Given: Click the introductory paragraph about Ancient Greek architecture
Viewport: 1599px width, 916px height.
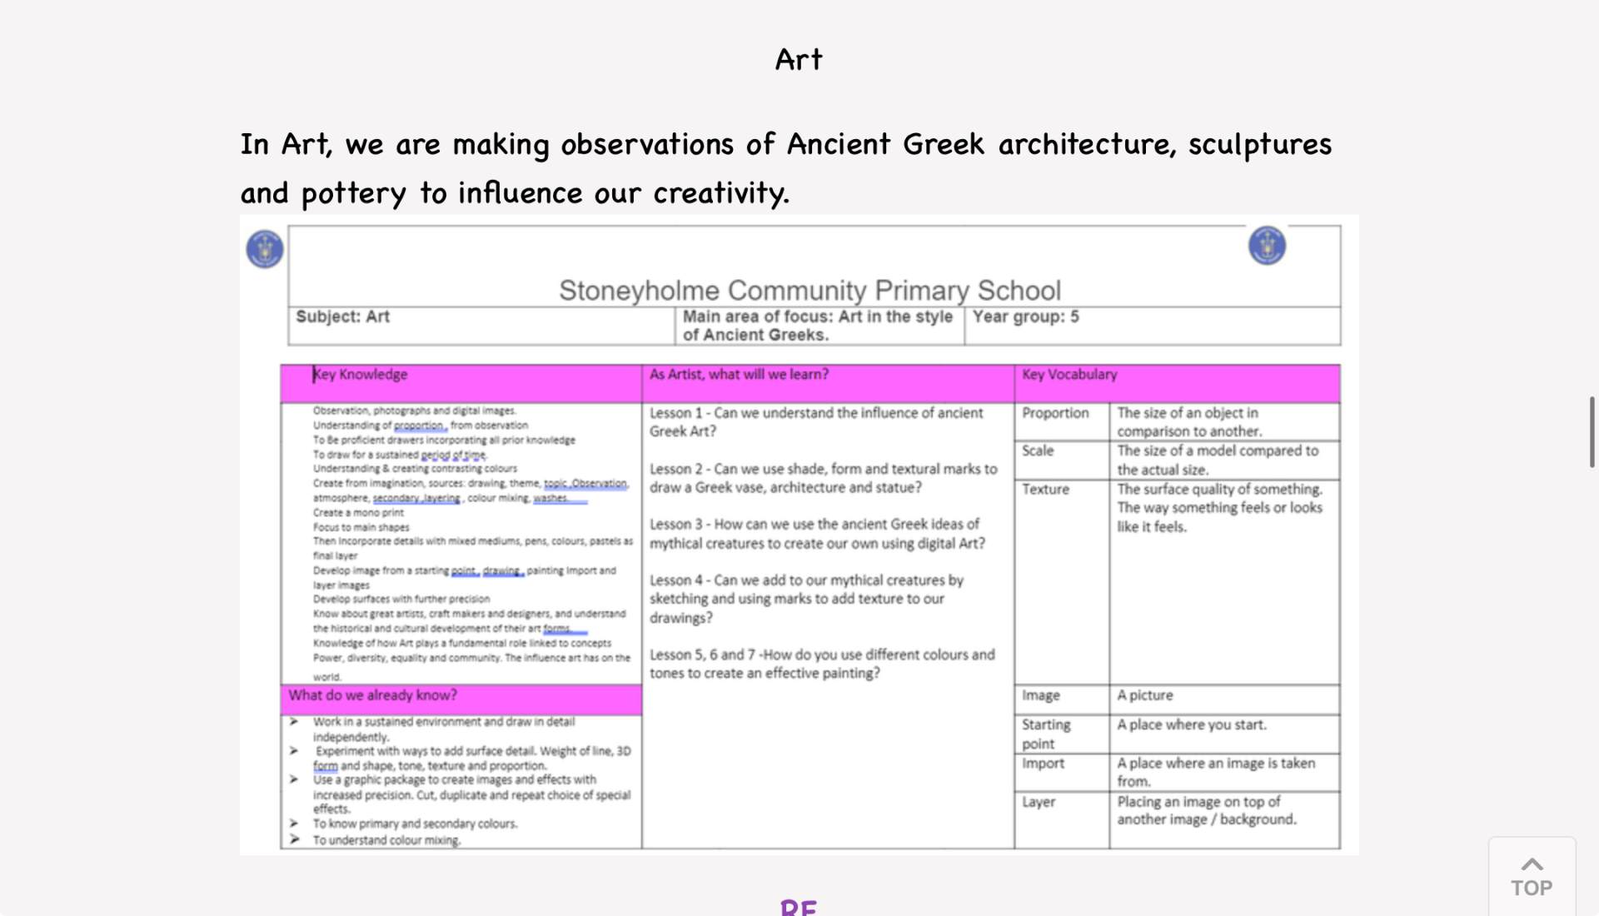Looking at the screenshot, I should coord(785,168).
